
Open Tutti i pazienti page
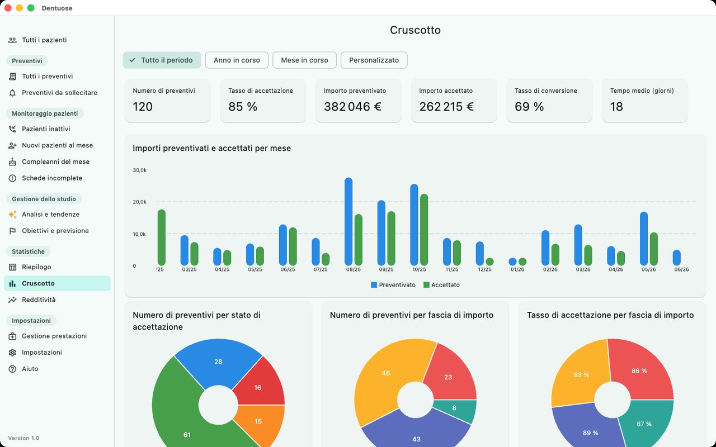pos(57,40)
